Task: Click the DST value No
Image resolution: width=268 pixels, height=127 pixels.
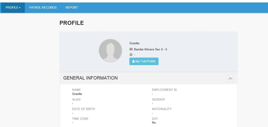Action: [x=154, y=123]
